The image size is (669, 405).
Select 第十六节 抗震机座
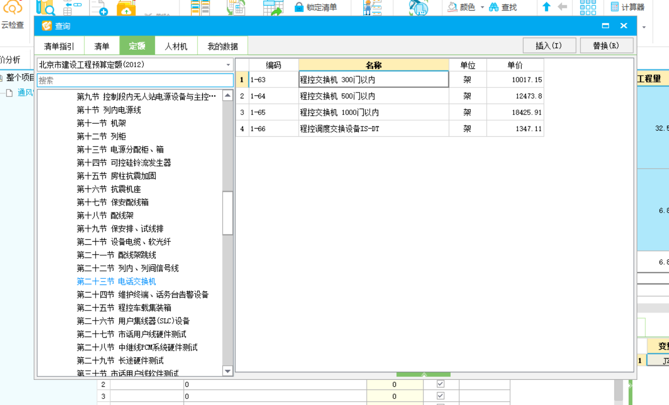(109, 189)
